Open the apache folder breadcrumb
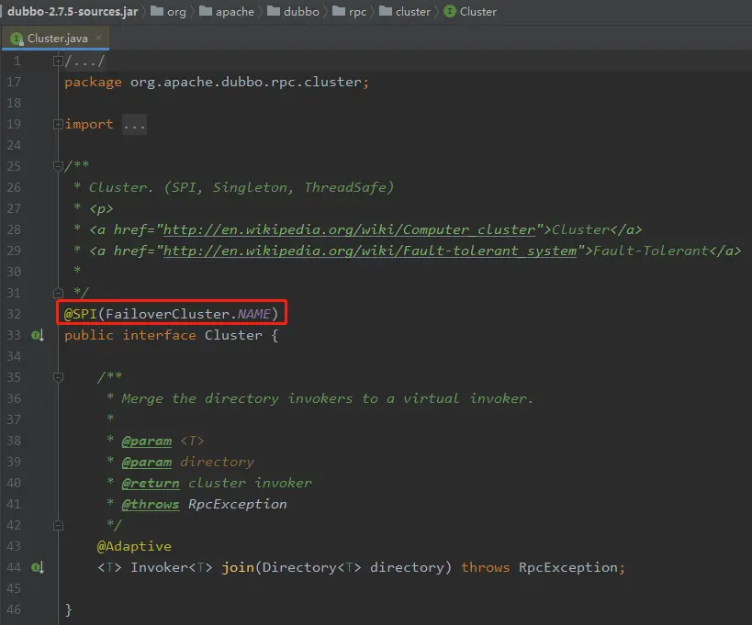 coord(227,12)
